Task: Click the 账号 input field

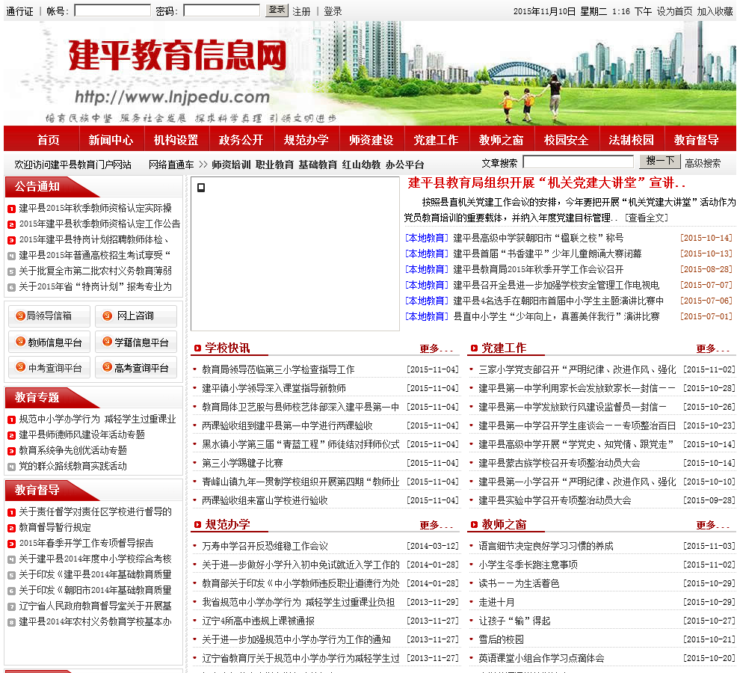Action: point(112,10)
